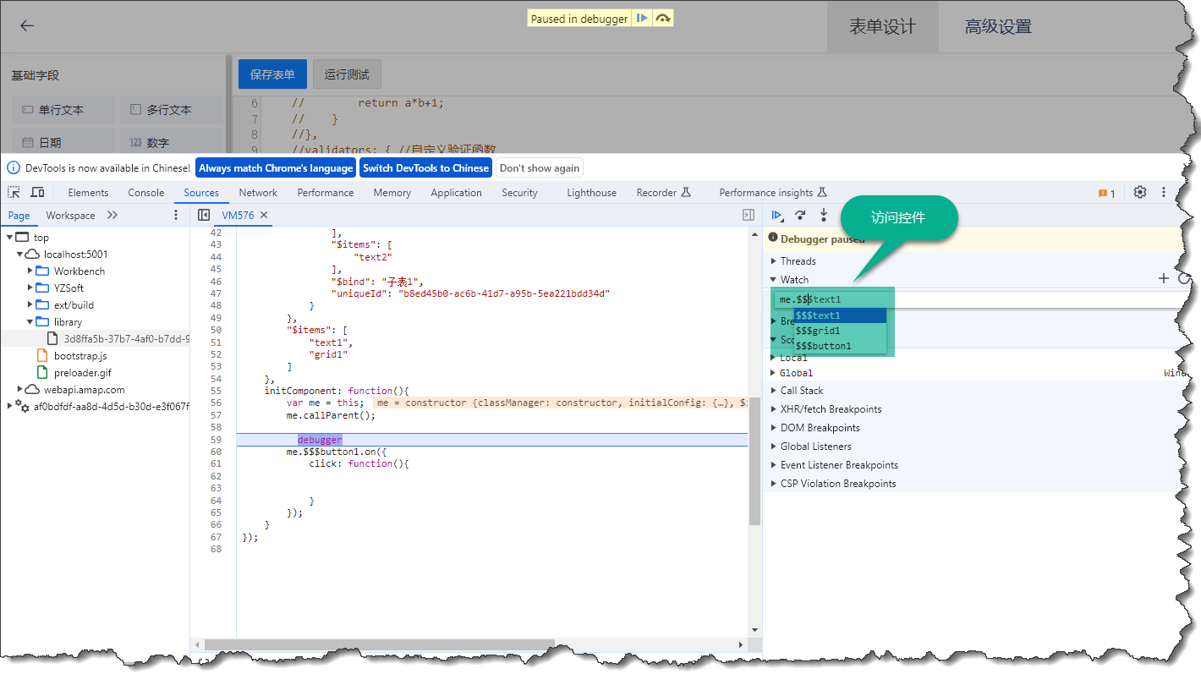The width and height of the screenshot is (1201, 674).
Task: Resume script execution in paused overlay
Action: coord(642,19)
